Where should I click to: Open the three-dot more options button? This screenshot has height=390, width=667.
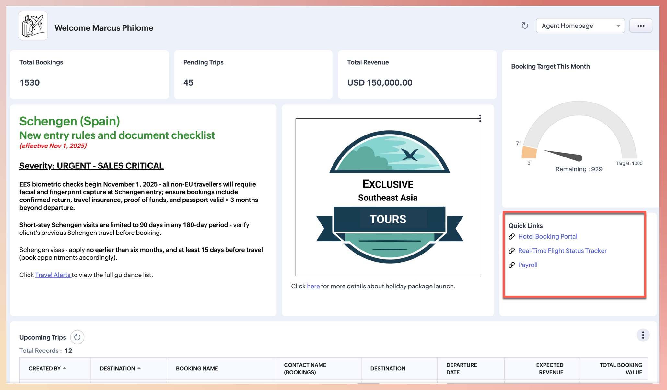point(640,26)
